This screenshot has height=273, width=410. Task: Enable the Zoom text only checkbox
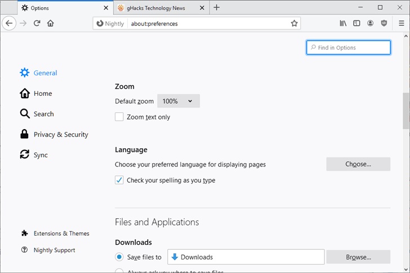point(119,117)
